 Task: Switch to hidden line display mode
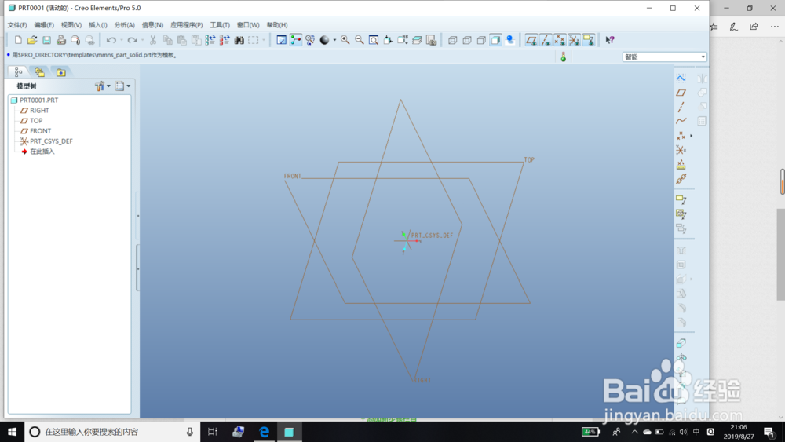[x=467, y=40]
